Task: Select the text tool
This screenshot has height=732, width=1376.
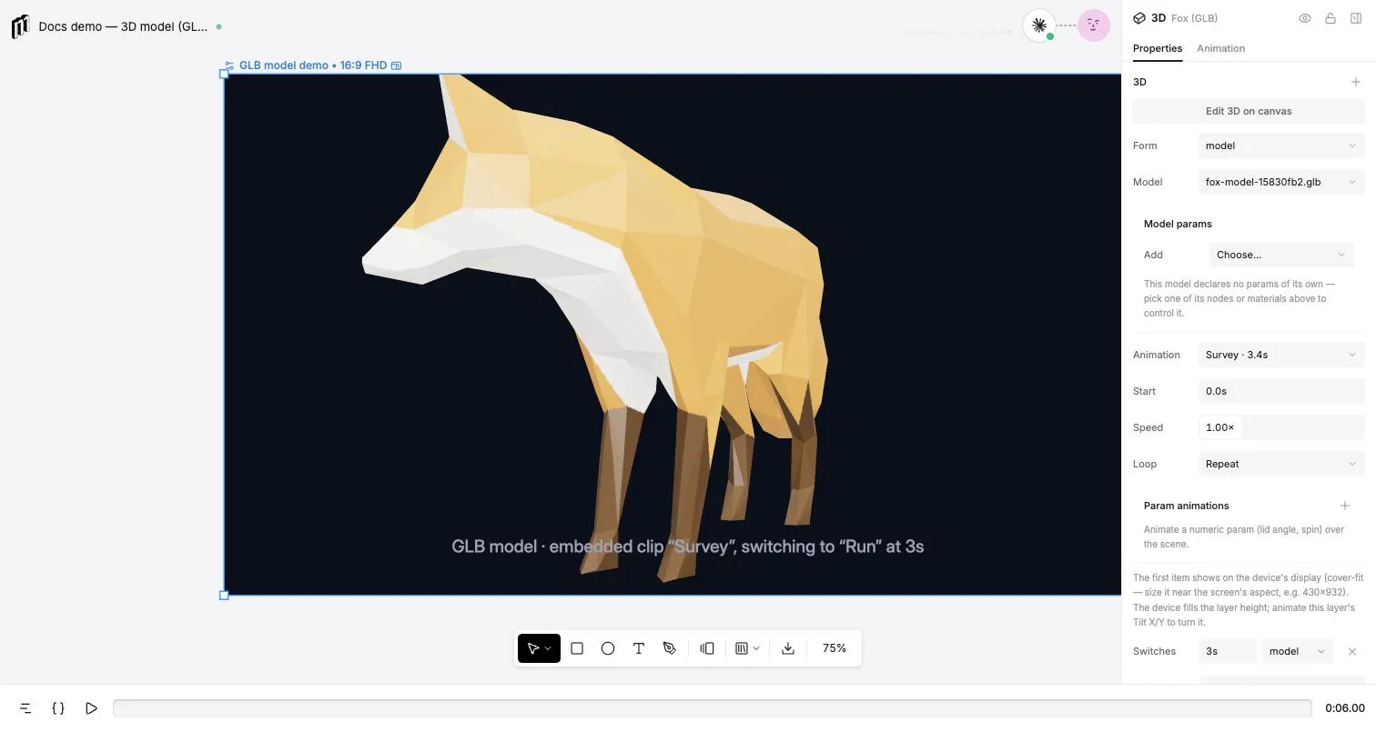Action: click(639, 648)
